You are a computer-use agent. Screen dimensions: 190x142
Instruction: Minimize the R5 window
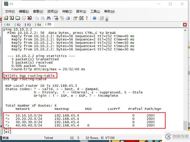click(x=159, y=4)
